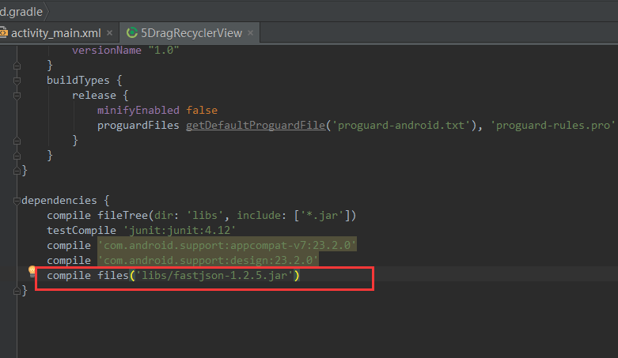Switch to the 5DragRecyclerView tab

pyautogui.click(x=191, y=33)
